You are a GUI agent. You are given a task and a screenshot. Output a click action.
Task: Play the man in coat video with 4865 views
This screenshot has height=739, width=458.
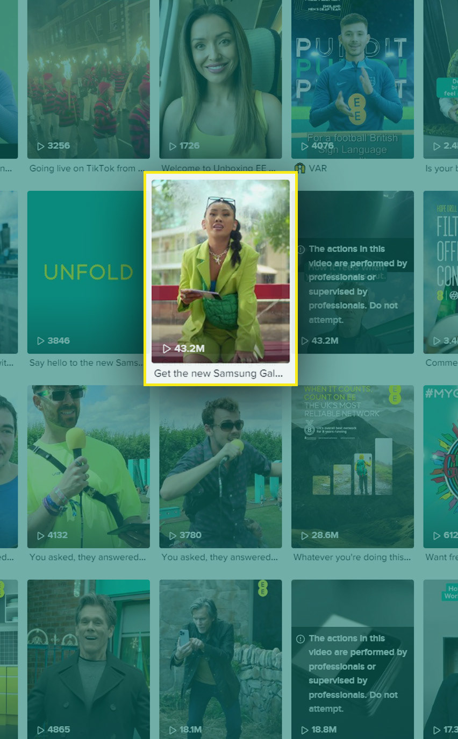tap(89, 659)
